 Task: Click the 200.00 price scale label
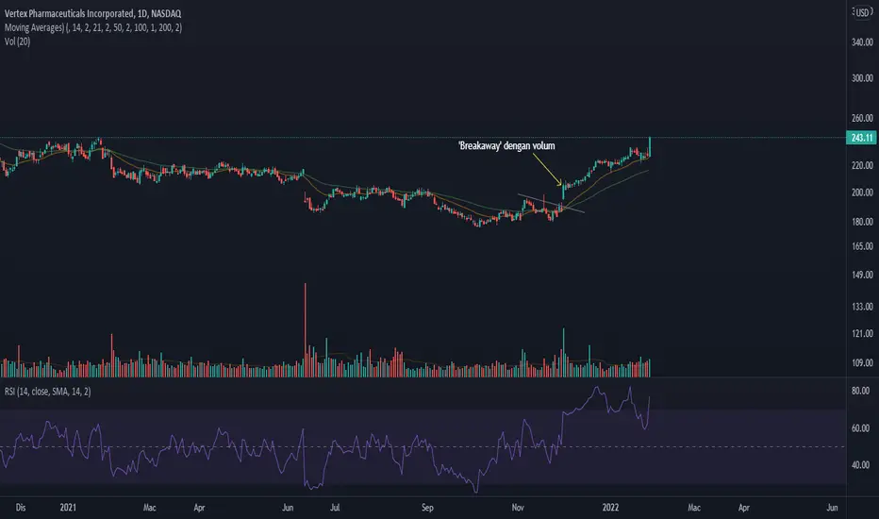(x=862, y=193)
